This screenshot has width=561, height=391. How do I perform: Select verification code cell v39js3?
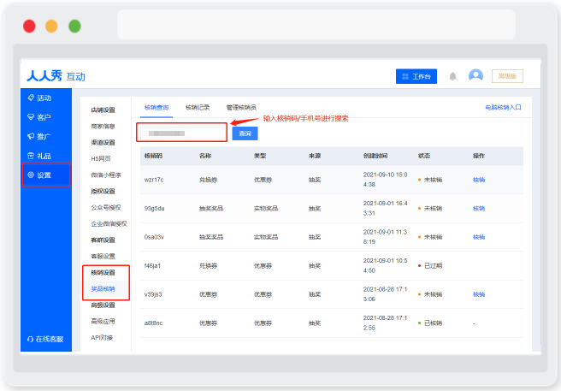point(153,294)
